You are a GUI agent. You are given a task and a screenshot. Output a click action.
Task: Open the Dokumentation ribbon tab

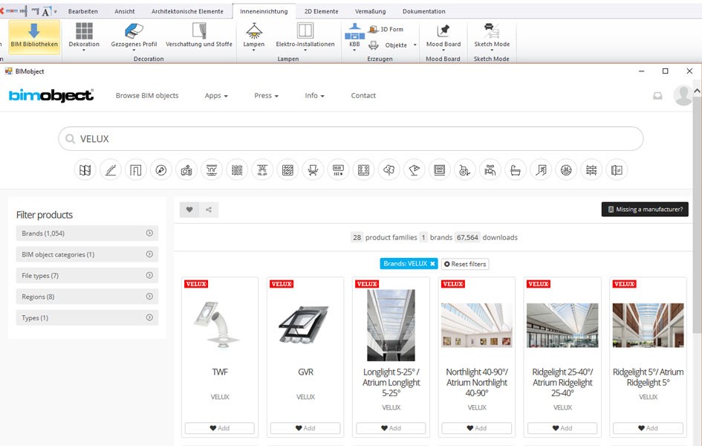(x=423, y=11)
